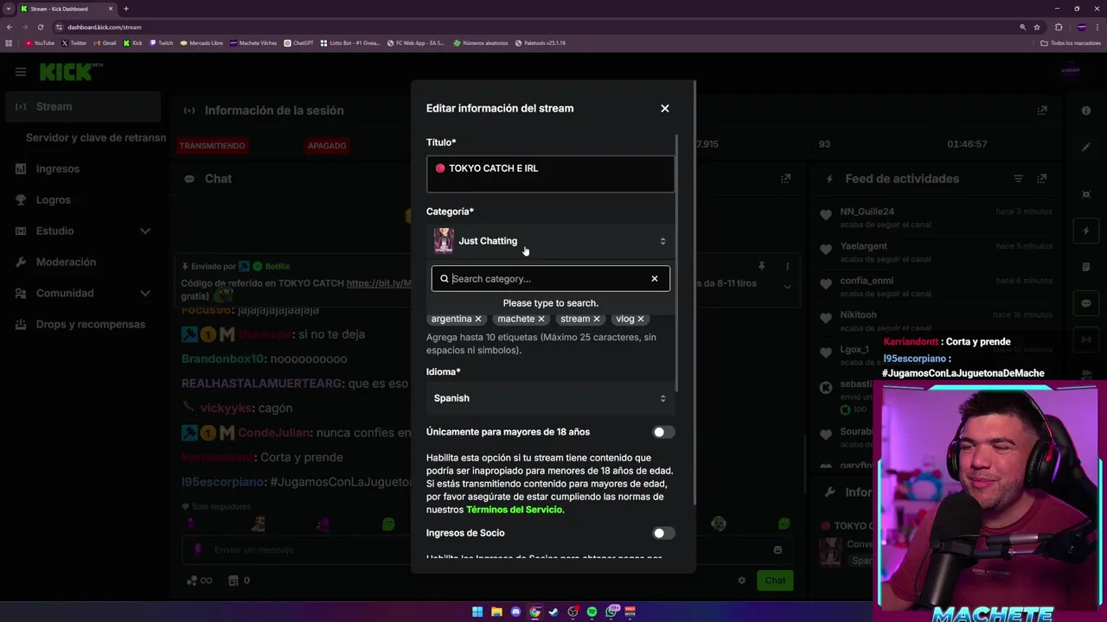Image resolution: width=1107 pixels, height=622 pixels.
Task: Open the Twitch bookmark
Action: pos(161,42)
